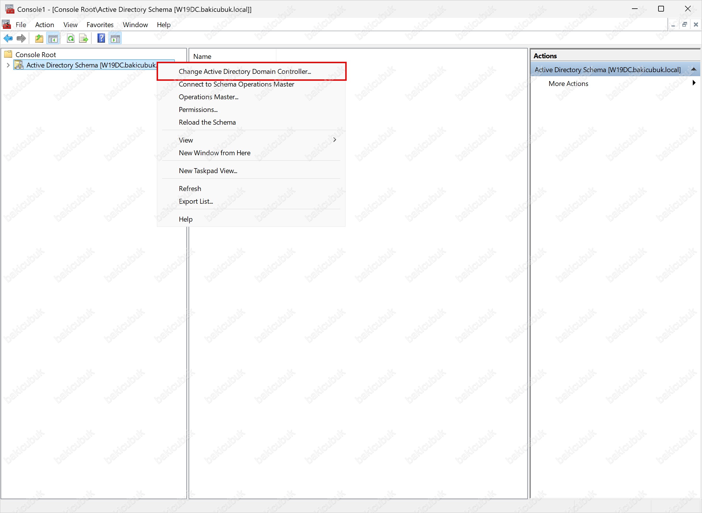This screenshot has height=513, width=702.
Task: Open the Action menu
Action: [44, 25]
